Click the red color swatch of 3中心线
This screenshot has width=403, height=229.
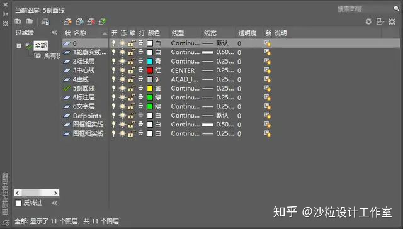pos(150,70)
